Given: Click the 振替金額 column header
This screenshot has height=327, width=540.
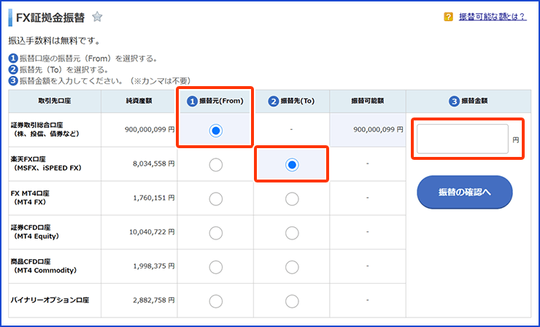Looking at the screenshot, I should (x=468, y=101).
